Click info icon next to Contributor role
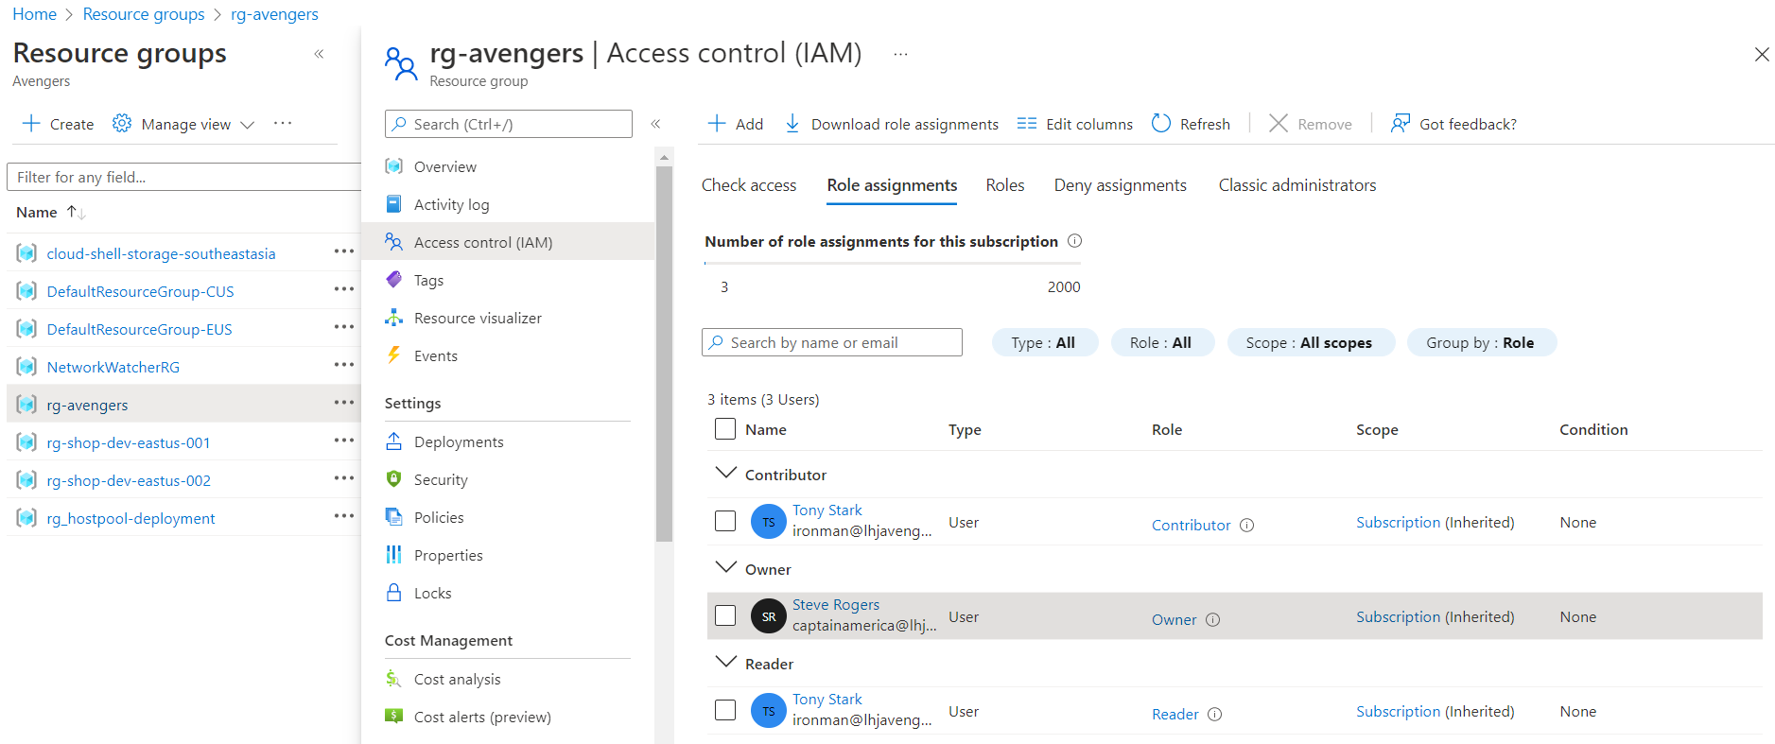Viewport: 1775px width, 744px height. 1247,526
